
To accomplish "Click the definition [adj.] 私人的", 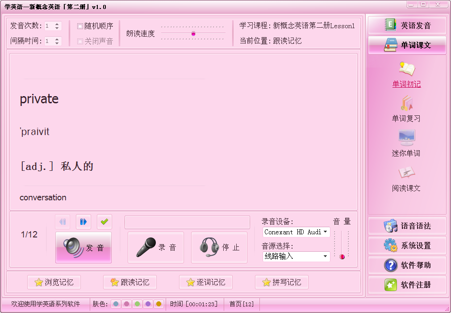I will pos(57,166).
